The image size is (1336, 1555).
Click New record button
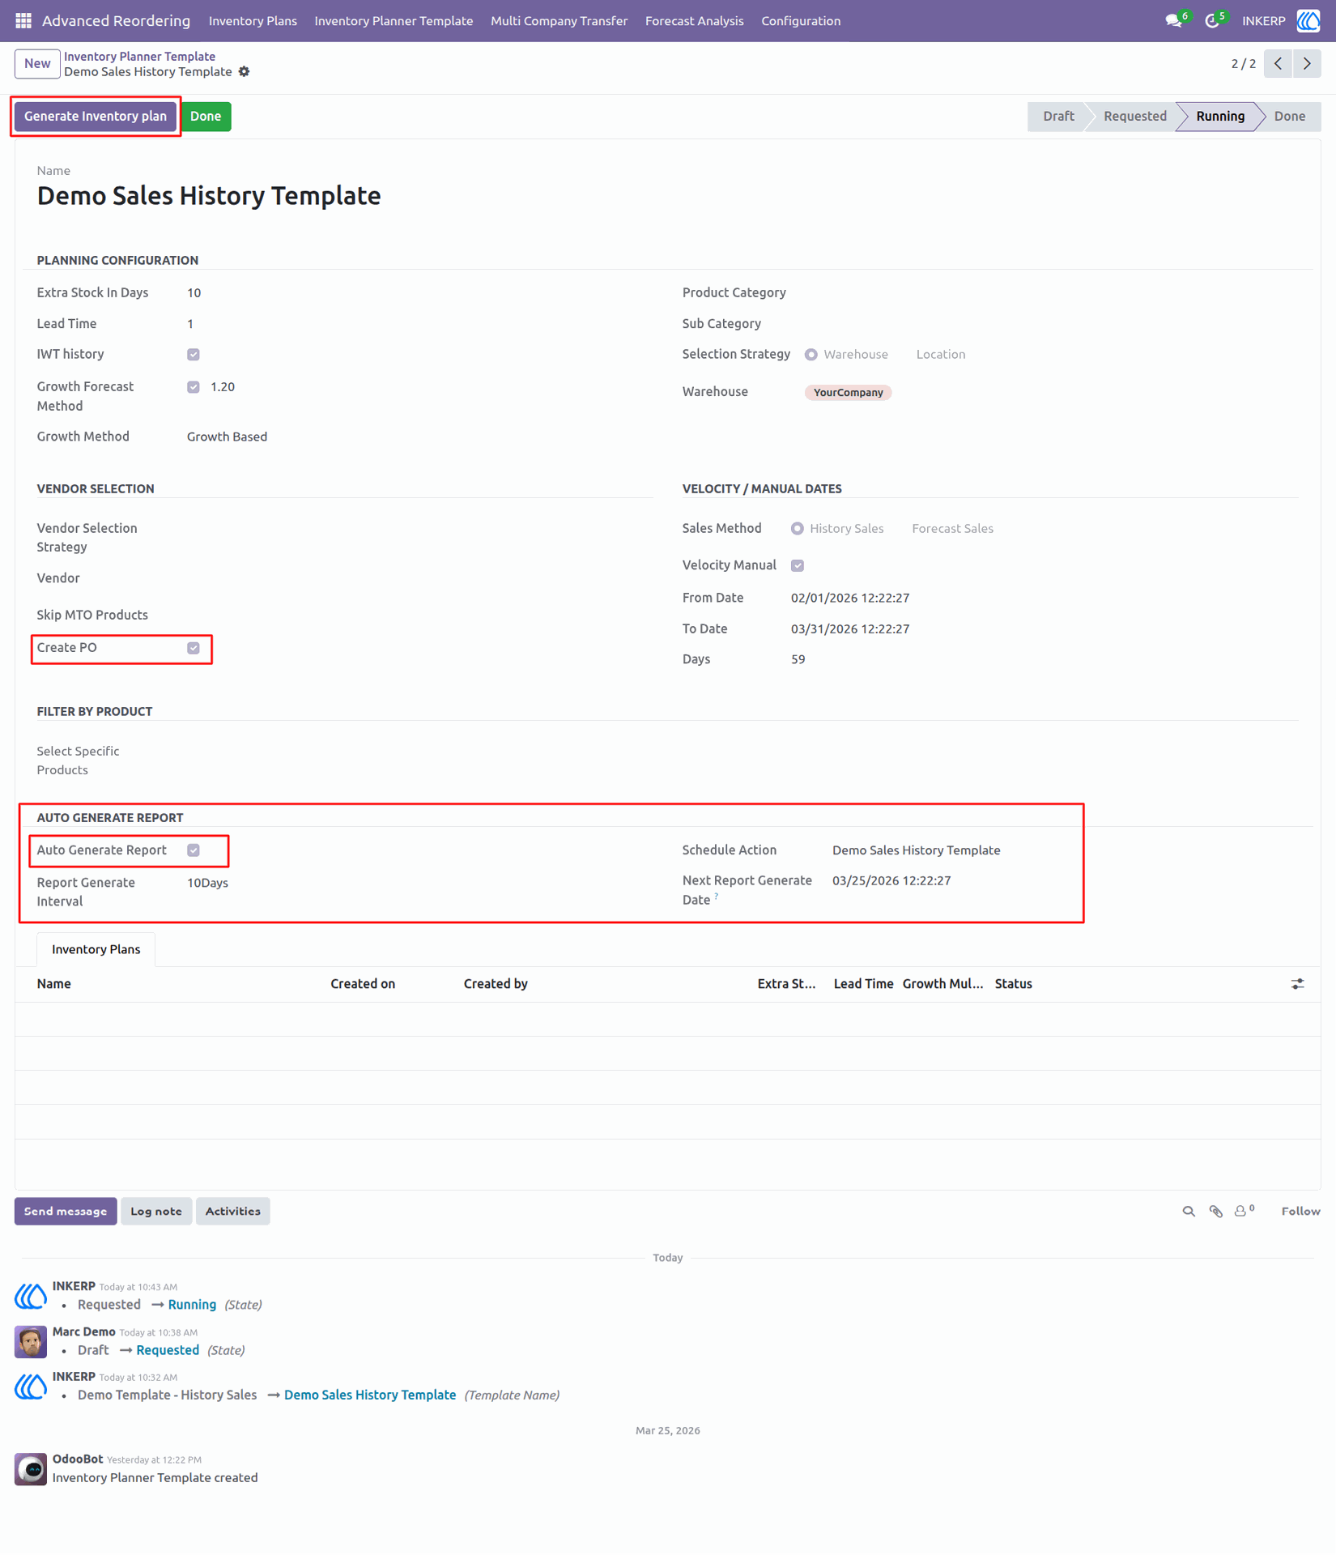coord(37,64)
